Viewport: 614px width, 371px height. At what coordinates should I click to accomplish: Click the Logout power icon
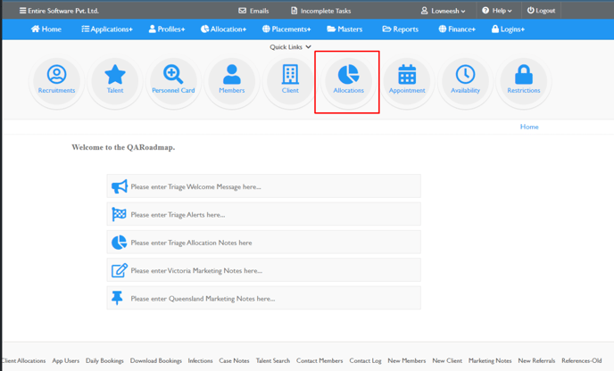coord(530,11)
